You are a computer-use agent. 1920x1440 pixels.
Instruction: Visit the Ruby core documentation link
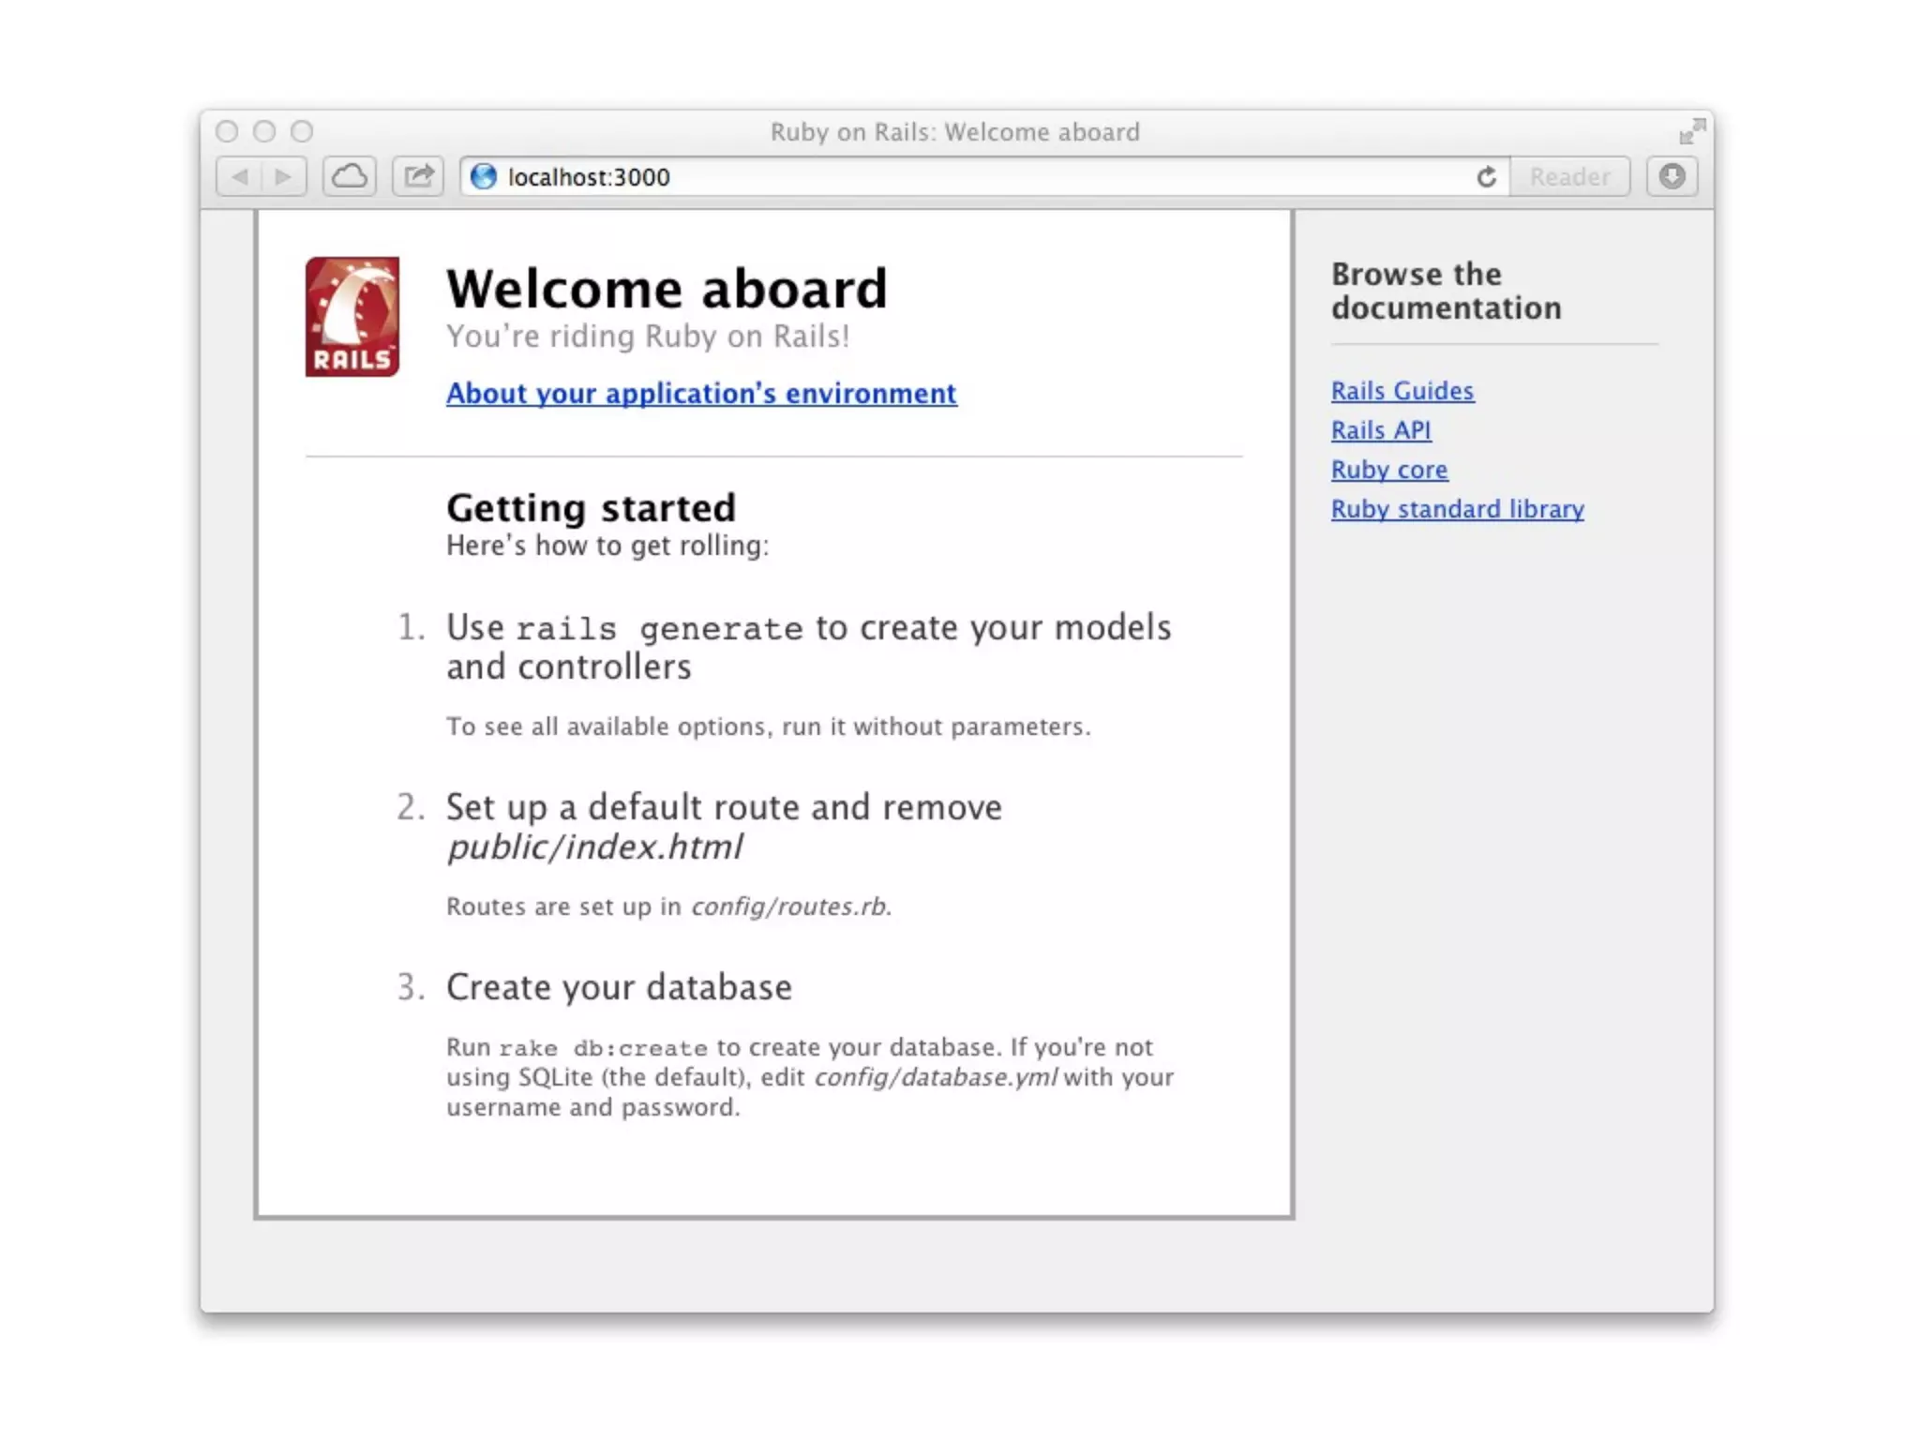(x=1388, y=470)
